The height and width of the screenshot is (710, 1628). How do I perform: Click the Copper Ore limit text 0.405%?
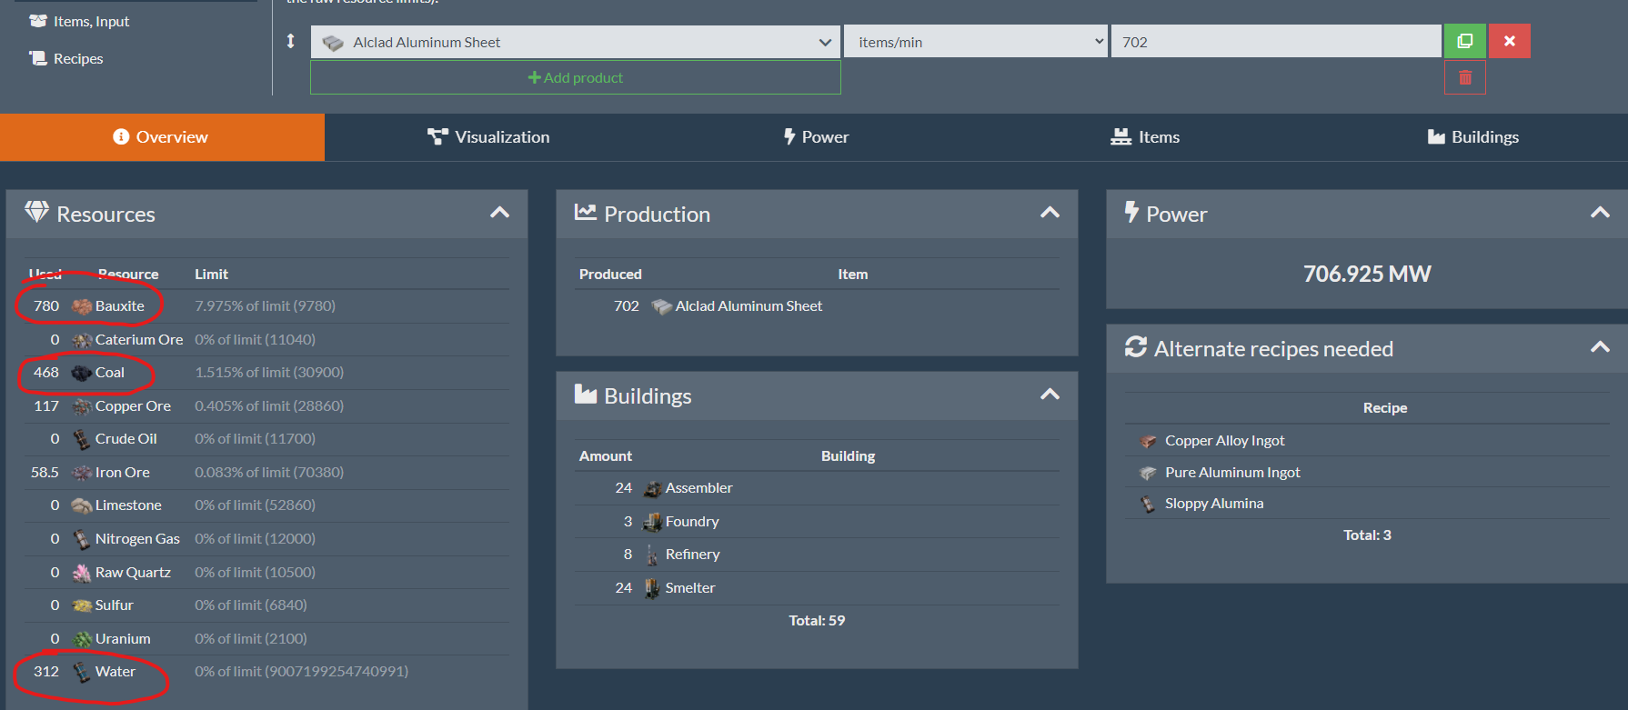tap(269, 406)
